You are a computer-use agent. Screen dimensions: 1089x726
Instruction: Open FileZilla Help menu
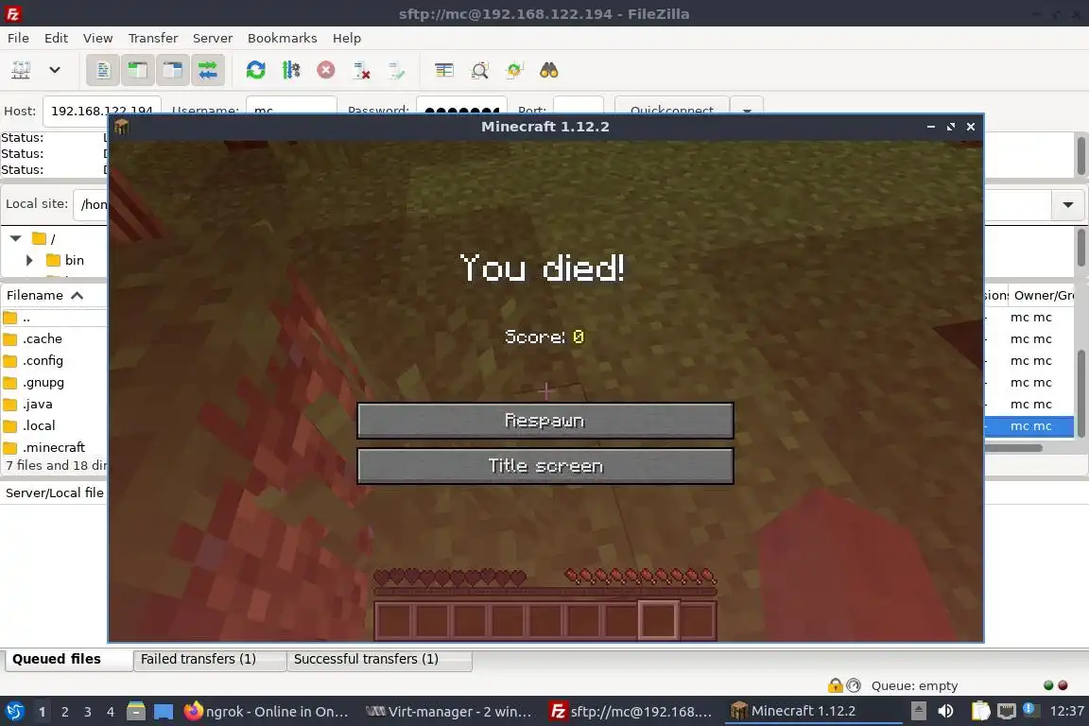coord(347,38)
